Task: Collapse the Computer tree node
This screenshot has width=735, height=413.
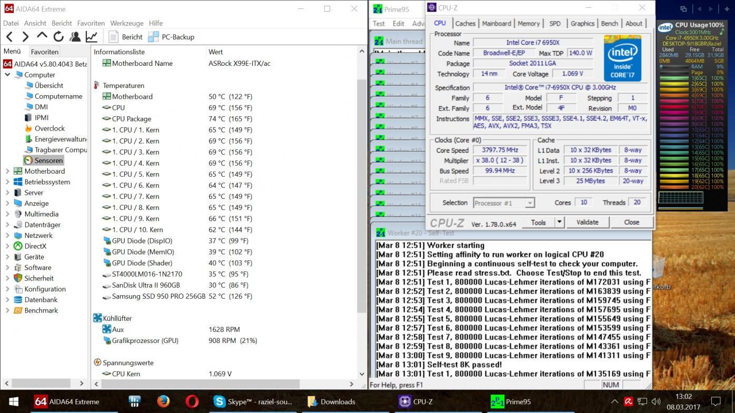Action: 7,75
